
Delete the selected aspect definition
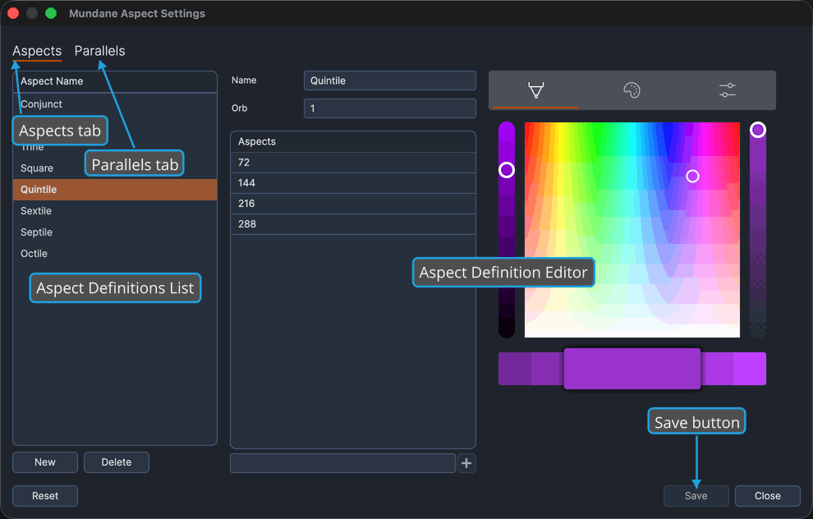click(116, 462)
